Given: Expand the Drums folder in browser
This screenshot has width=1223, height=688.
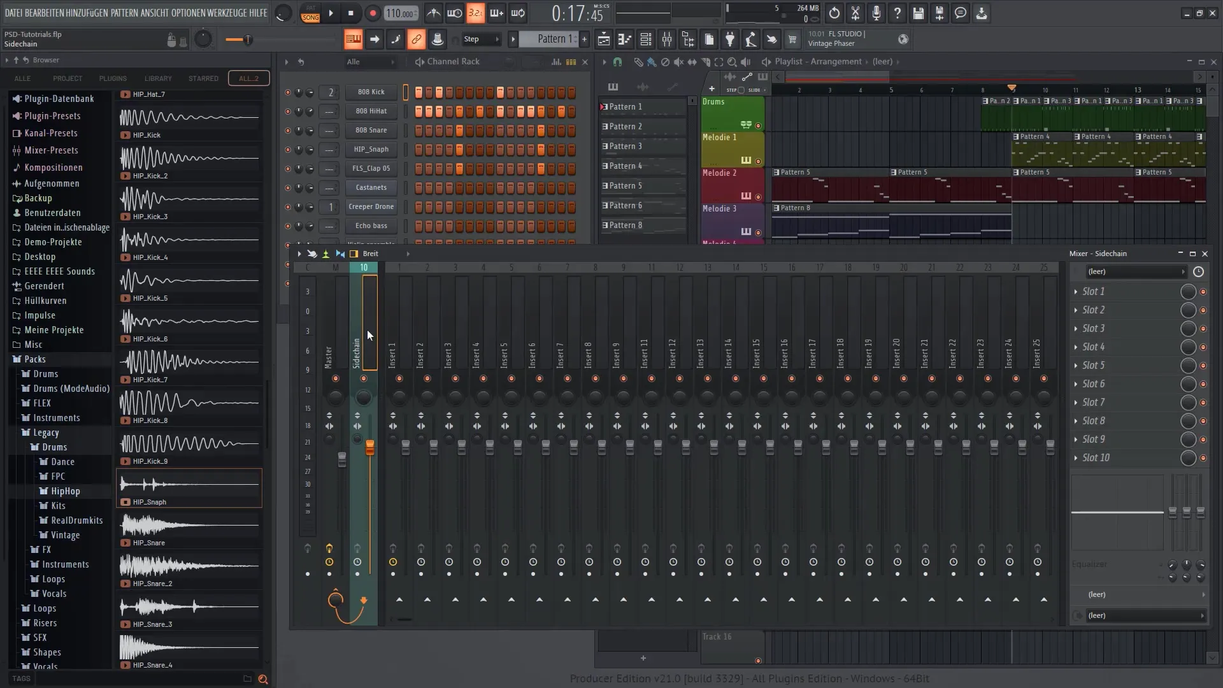Looking at the screenshot, I should [45, 373].
